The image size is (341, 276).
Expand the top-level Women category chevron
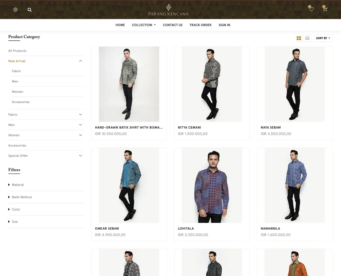click(x=80, y=135)
